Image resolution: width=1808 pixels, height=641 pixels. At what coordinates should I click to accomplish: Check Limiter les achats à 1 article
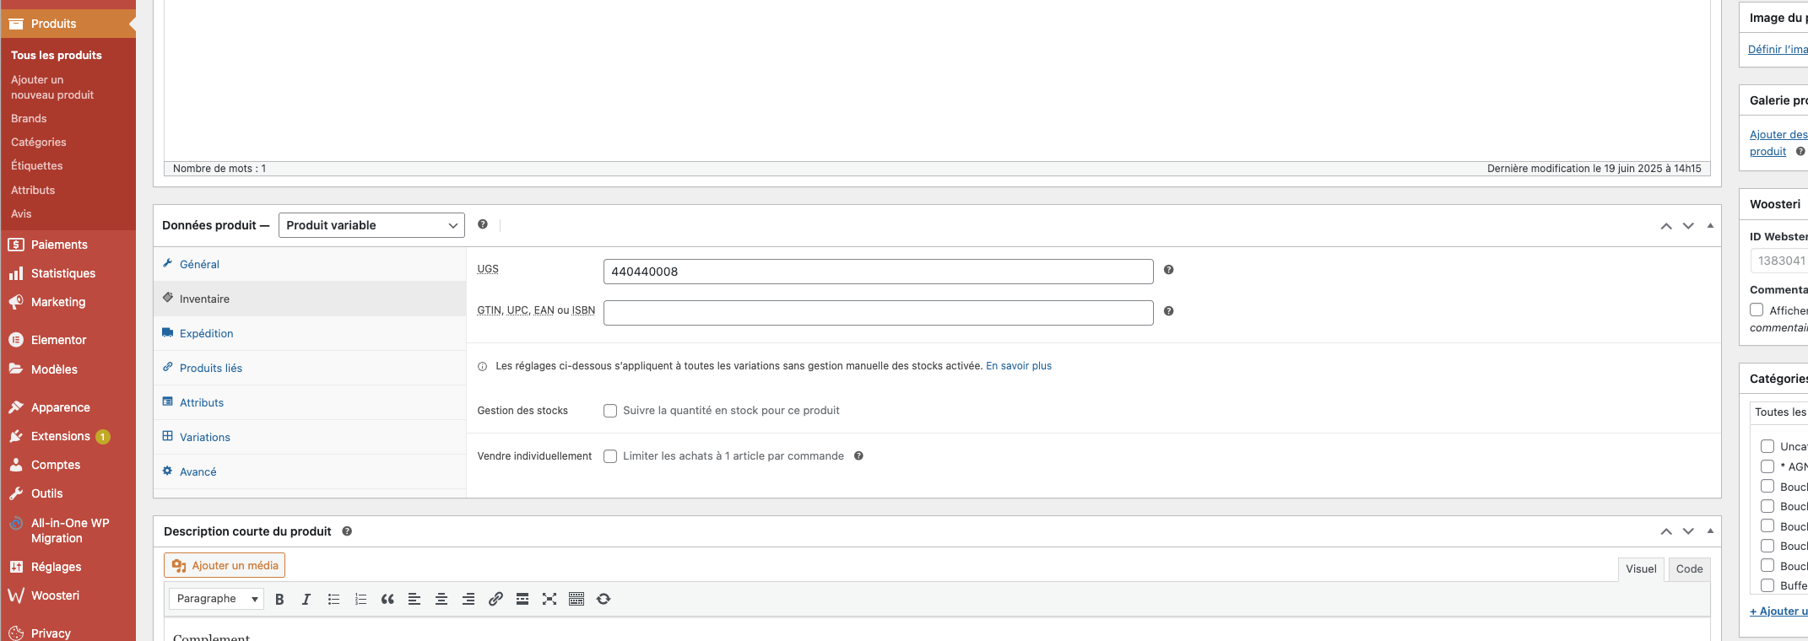click(610, 456)
